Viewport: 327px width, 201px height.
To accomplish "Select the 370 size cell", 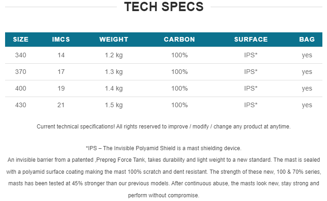I will pyautogui.click(x=21, y=72).
